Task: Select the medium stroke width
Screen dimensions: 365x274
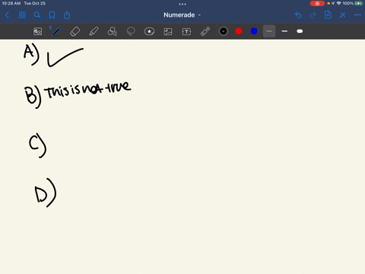Action: coord(284,31)
